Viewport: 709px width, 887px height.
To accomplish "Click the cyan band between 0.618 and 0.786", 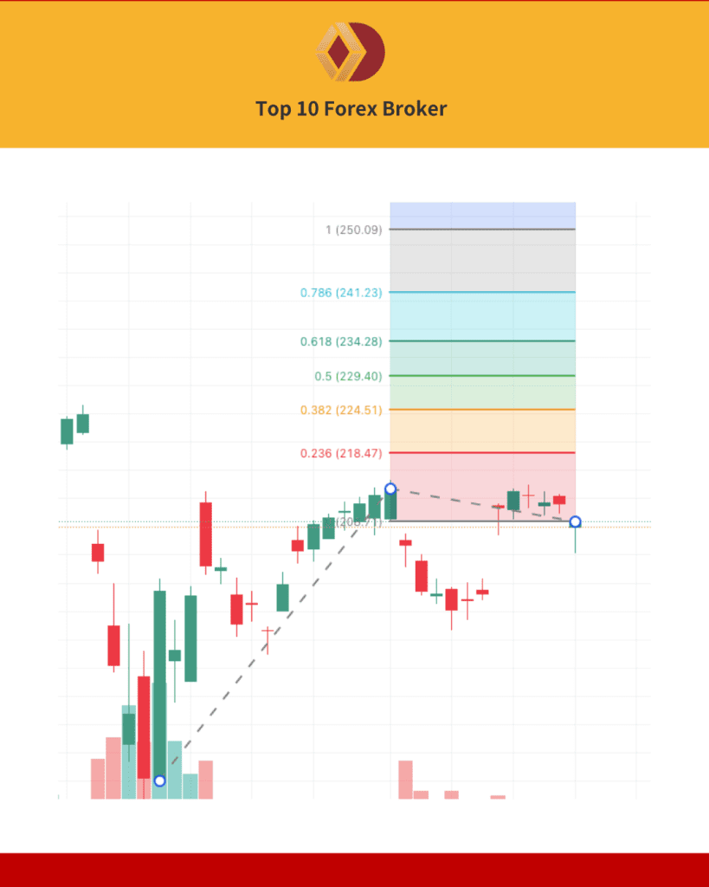I will pos(482,316).
